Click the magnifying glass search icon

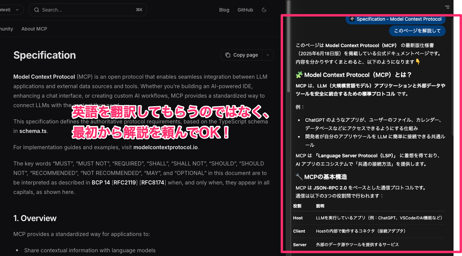(x=37, y=10)
